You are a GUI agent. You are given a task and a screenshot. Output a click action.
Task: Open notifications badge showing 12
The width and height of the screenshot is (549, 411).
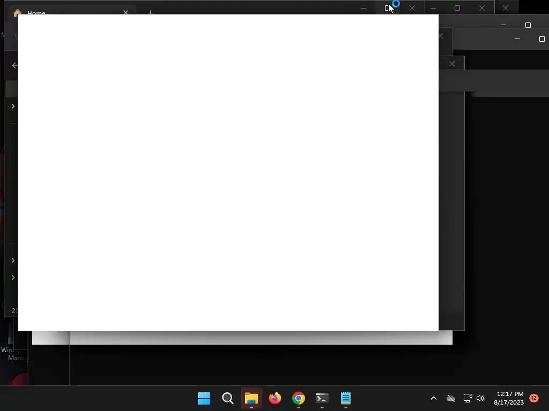pyautogui.click(x=534, y=398)
